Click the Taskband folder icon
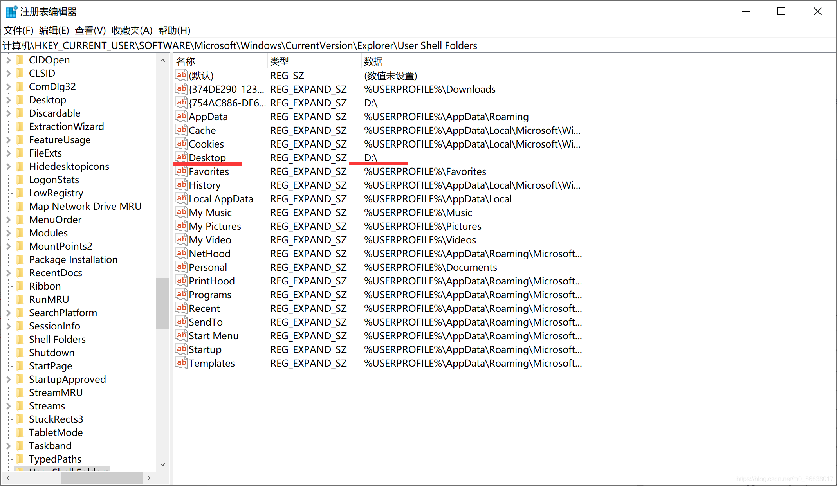Screen dimensions: 837x486 (x=20, y=446)
